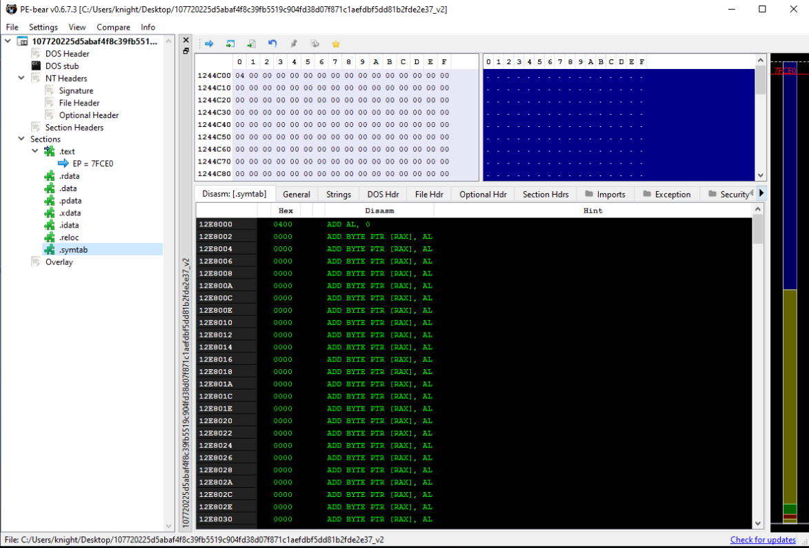Click the 'ADD AL, 0' instruction

pos(348,224)
